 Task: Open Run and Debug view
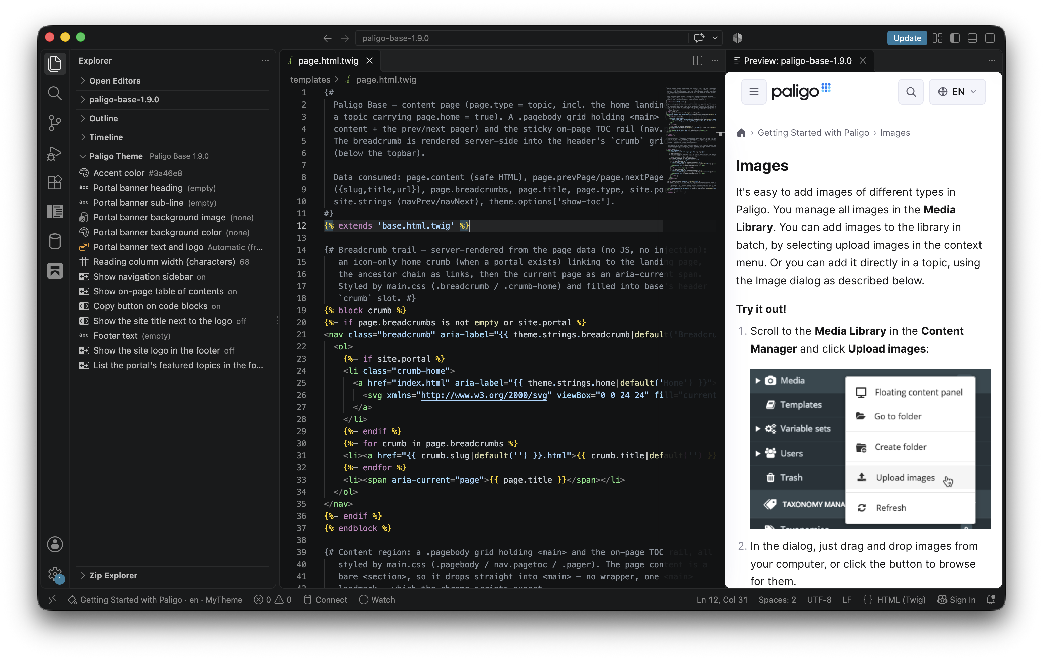click(x=55, y=153)
